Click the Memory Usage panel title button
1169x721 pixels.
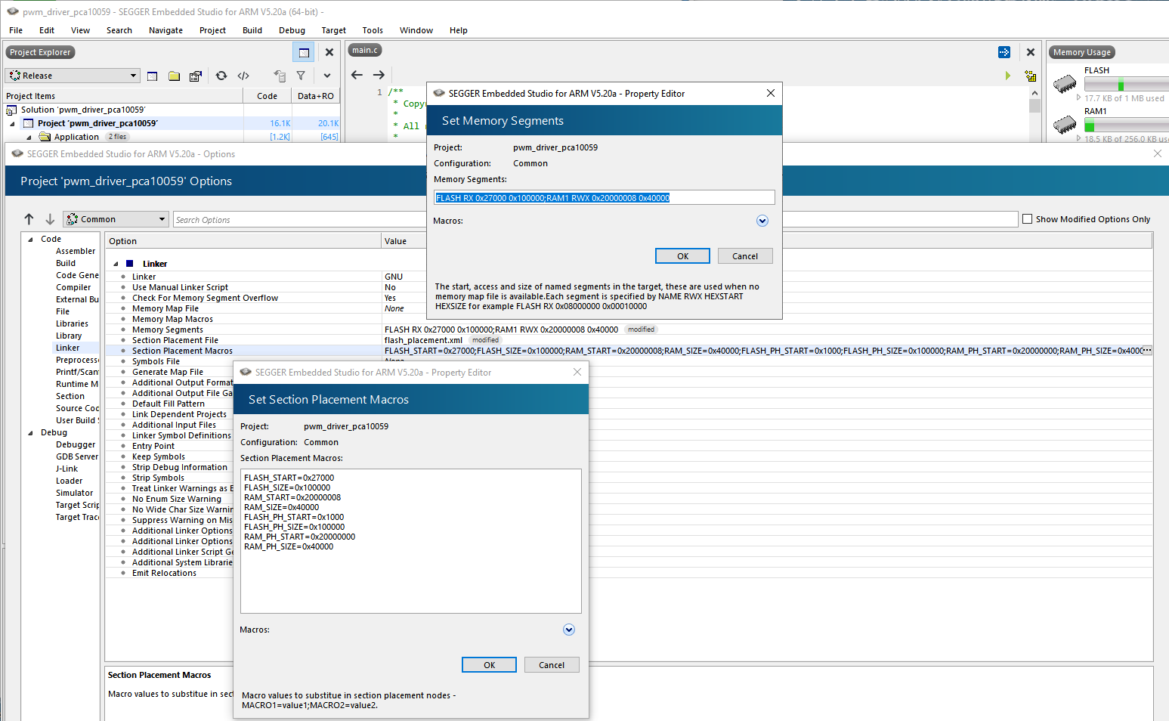(1082, 52)
